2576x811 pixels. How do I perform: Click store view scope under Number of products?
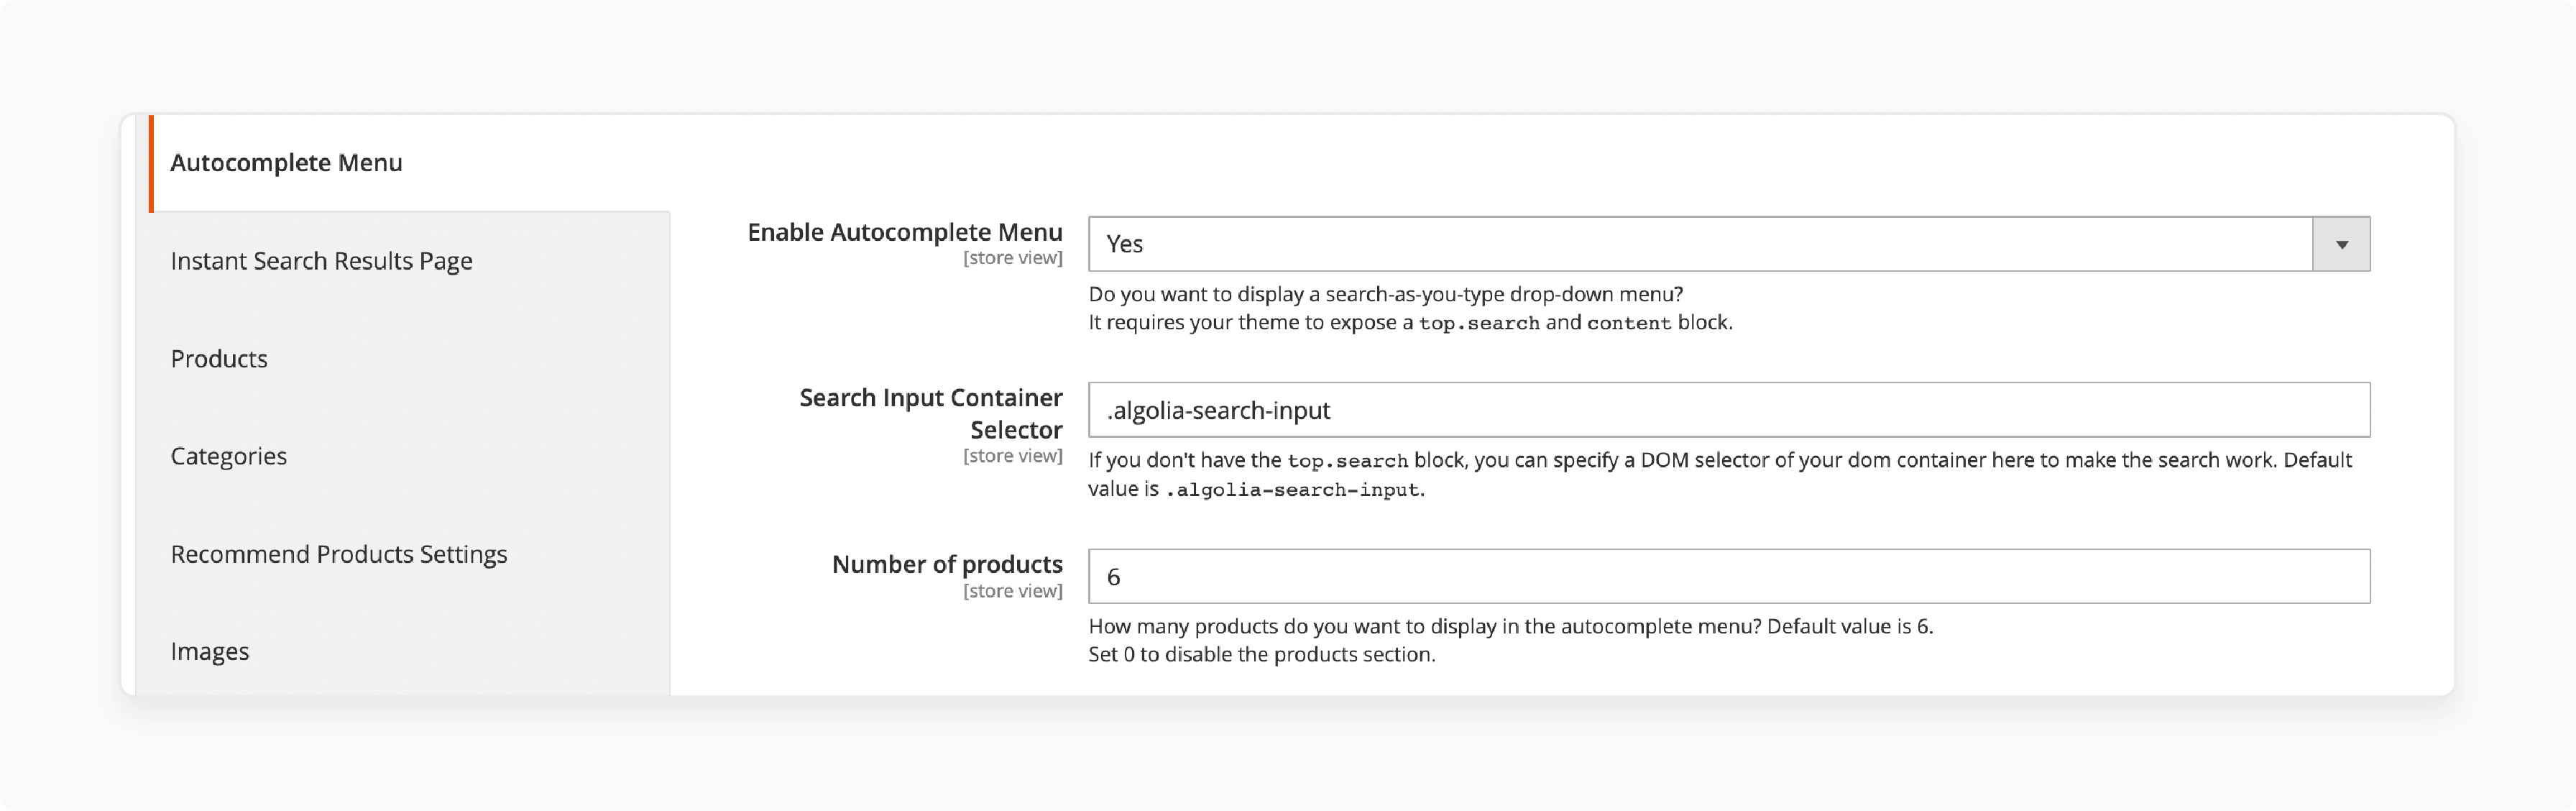pos(1013,591)
